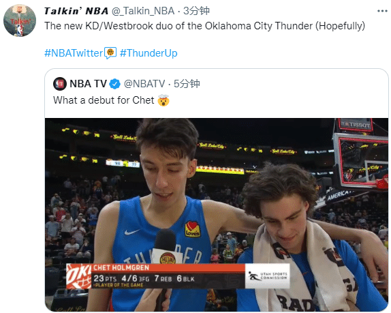Open the three-dot more options menu
Viewport: 391px width, 313px height.
tap(382, 11)
